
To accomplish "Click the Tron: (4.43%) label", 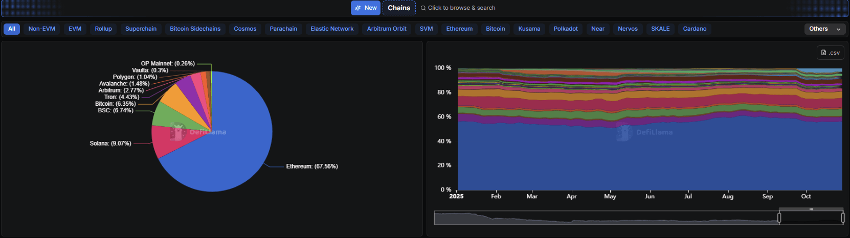I will point(122,97).
